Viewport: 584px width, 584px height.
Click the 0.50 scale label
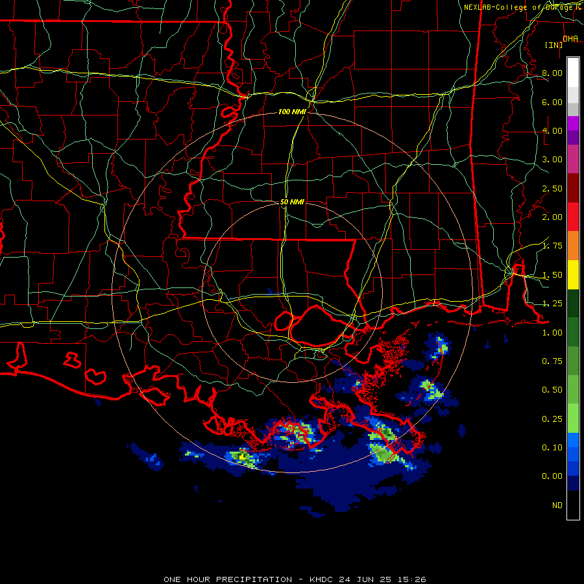point(552,390)
